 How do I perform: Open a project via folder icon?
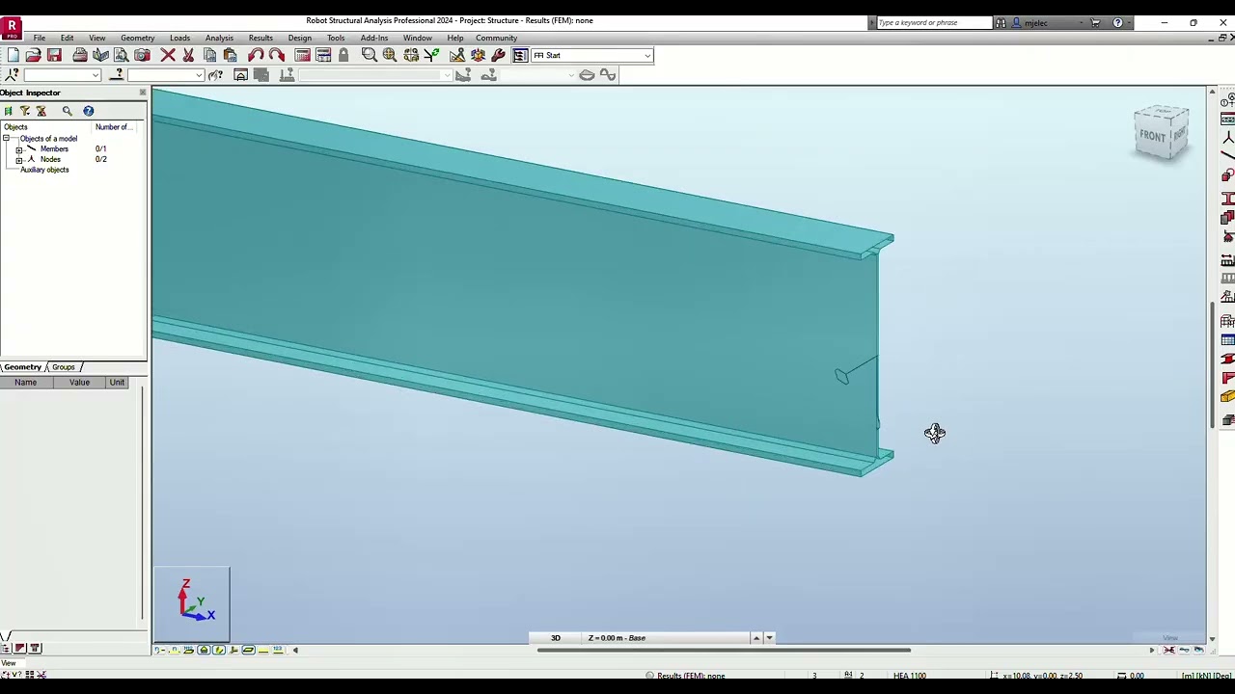tap(34, 55)
